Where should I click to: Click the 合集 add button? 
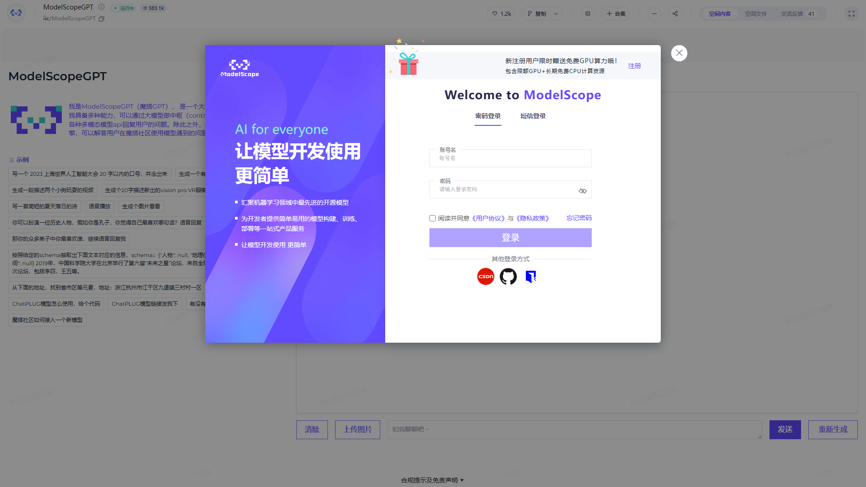(x=616, y=14)
